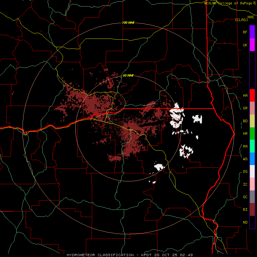Click the HHC product label
The image size is (257, 257).
point(251,17)
